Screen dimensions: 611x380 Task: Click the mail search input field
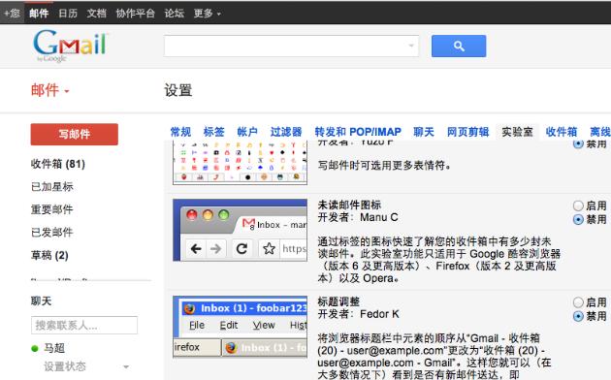click(x=291, y=46)
